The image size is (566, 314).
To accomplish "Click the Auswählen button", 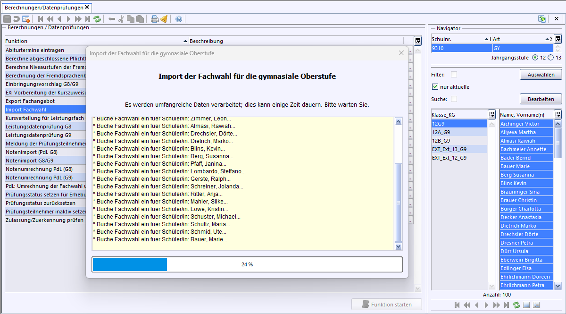I will tap(541, 75).
